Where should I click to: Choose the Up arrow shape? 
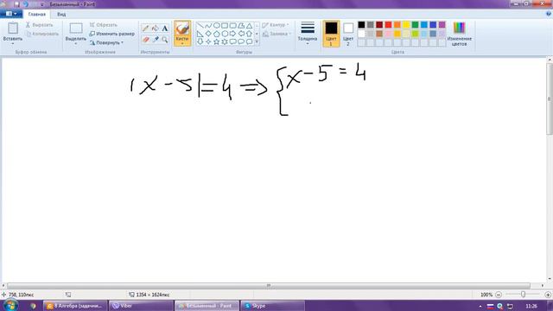click(250, 34)
